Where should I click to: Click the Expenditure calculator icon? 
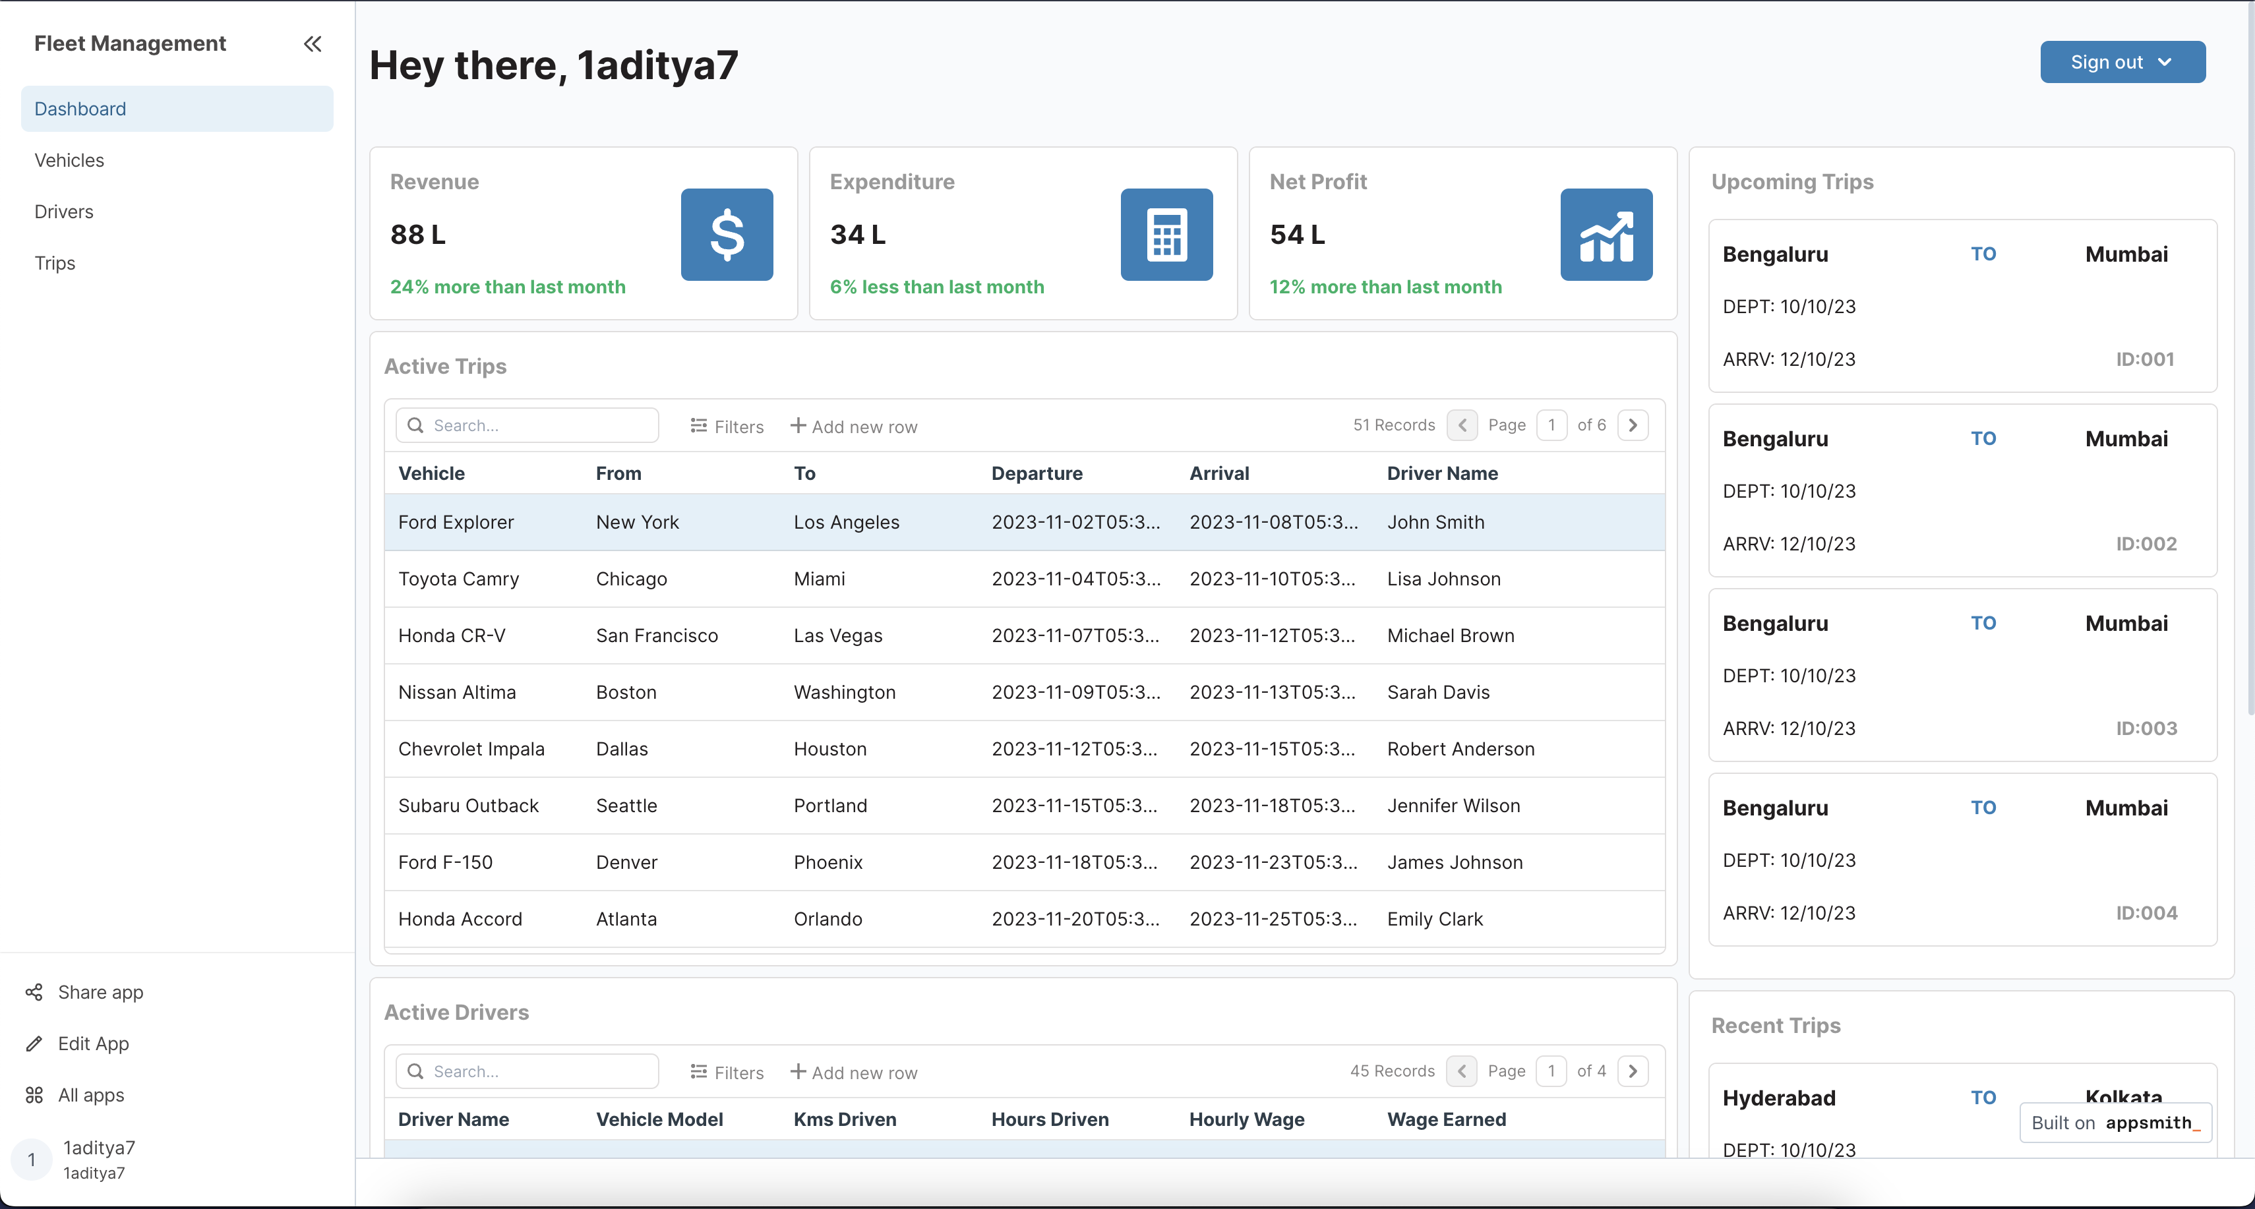1166,235
